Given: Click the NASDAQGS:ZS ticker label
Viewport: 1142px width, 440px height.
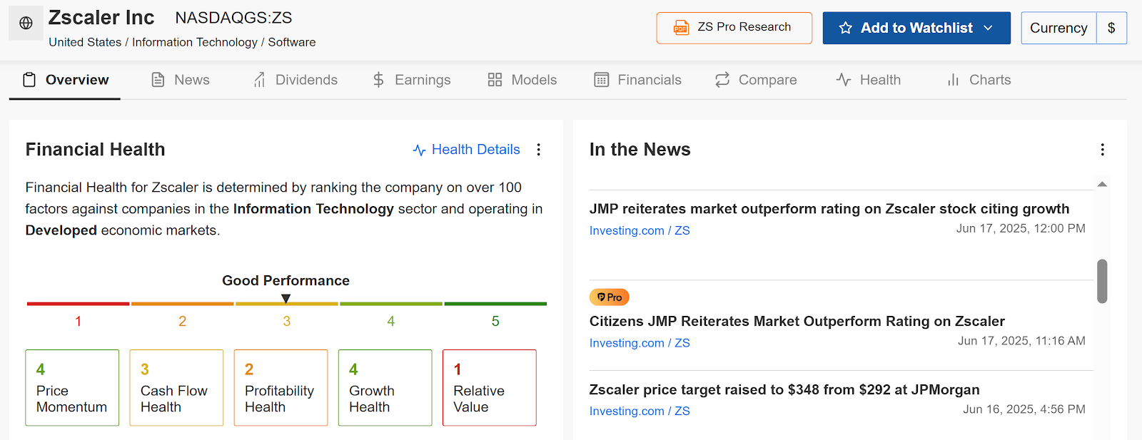Looking at the screenshot, I should point(233,18).
